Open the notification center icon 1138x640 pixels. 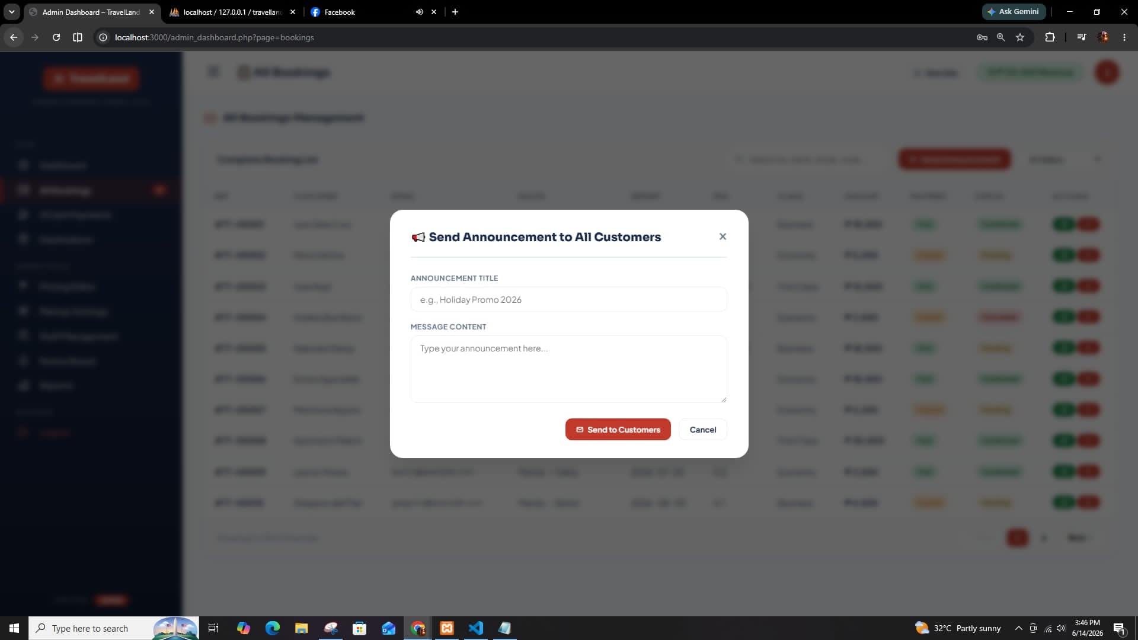1119,628
